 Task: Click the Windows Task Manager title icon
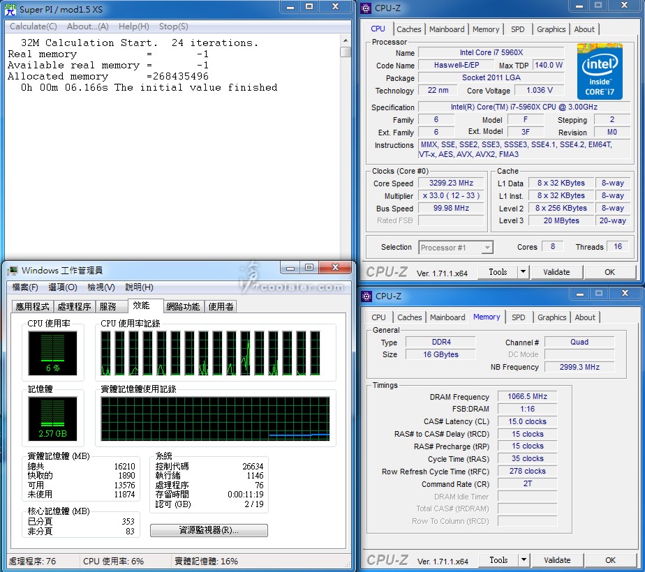(13, 271)
